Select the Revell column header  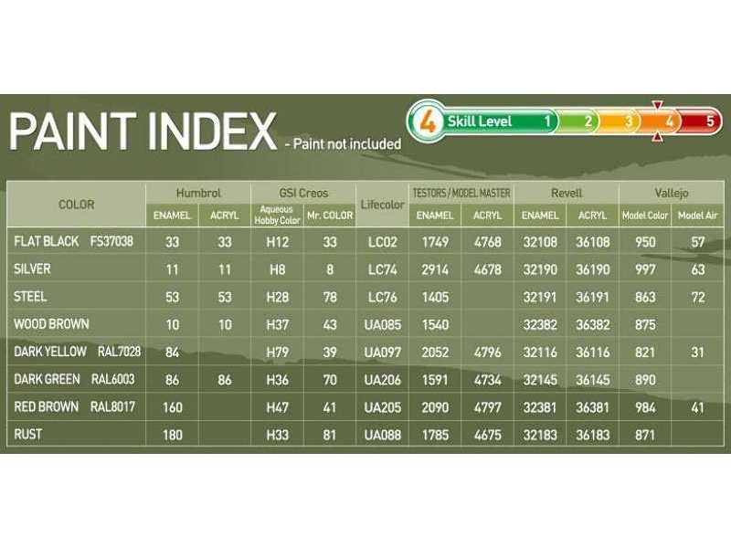point(566,194)
